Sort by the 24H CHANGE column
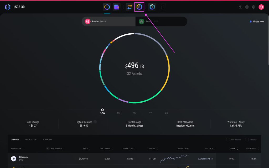Image resolution: width=269 pixels, height=168 pixels. [x=106, y=149]
